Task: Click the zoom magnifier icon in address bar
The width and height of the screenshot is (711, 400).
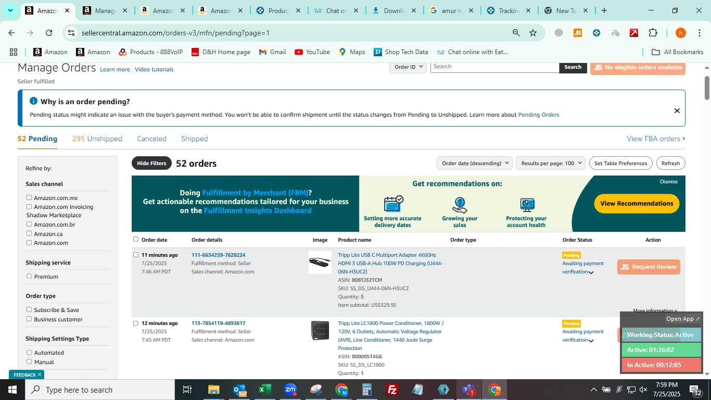Action: tap(516, 33)
